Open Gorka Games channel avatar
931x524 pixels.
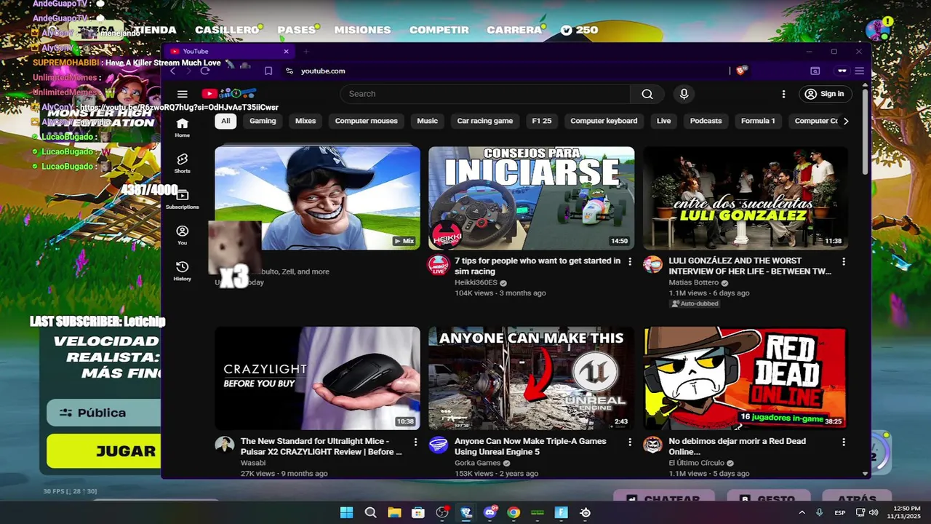coord(438,445)
